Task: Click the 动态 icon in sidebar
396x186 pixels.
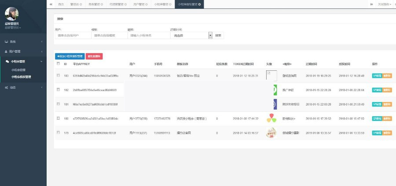Action: pyautogui.click(x=6, y=88)
